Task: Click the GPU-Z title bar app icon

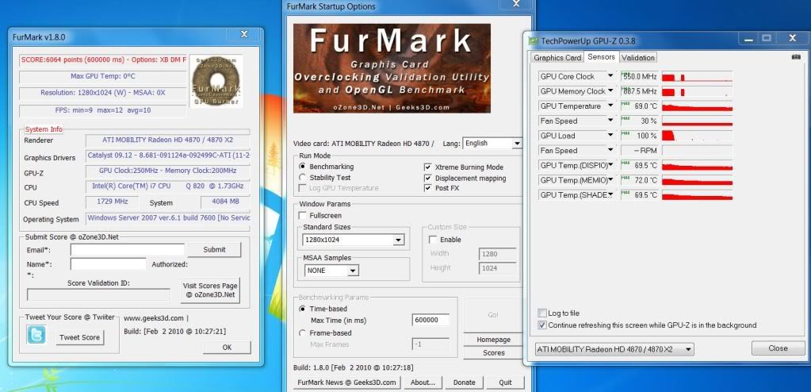Action: click(532, 40)
